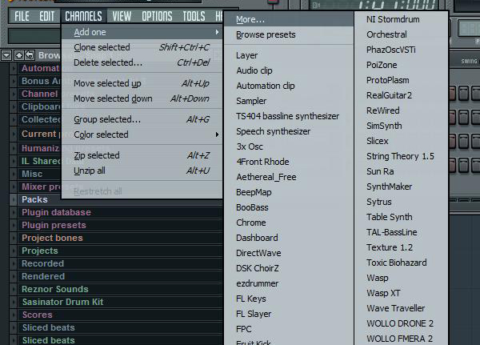Viewport: 480px width, 345px height.
Task: Expand the Add one submenu
Action: tap(142, 32)
